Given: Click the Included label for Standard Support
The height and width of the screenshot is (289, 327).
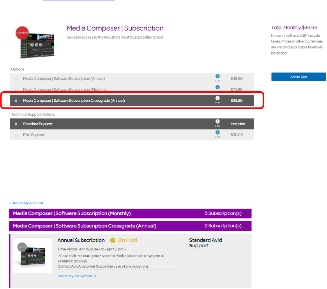Looking at the screenshot, I should click(x=238, y=124).
